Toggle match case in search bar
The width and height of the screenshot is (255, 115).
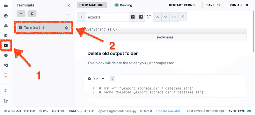click(x=133, y=17)
